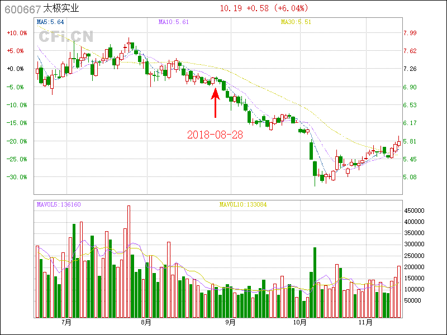Select the MA30:5.51 indicator label
The height and width of the screenshot is (335, 447).
(296, 22)
